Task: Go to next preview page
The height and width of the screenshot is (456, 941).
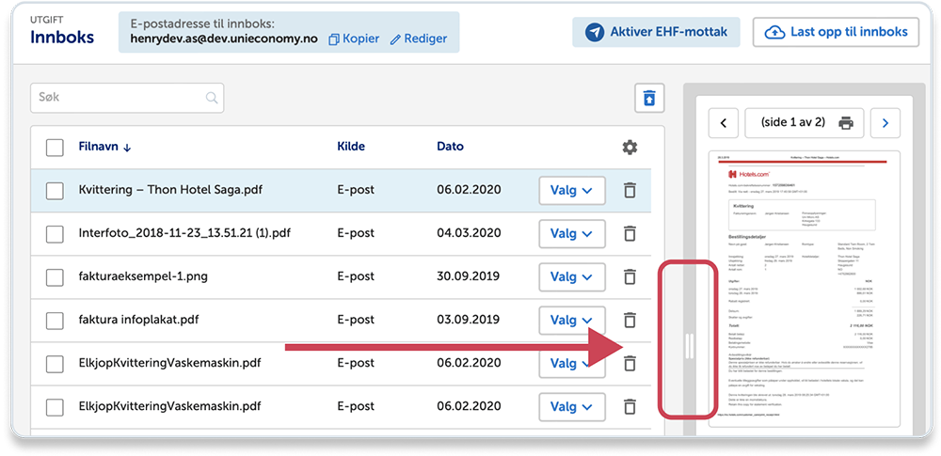Action: 885,122
